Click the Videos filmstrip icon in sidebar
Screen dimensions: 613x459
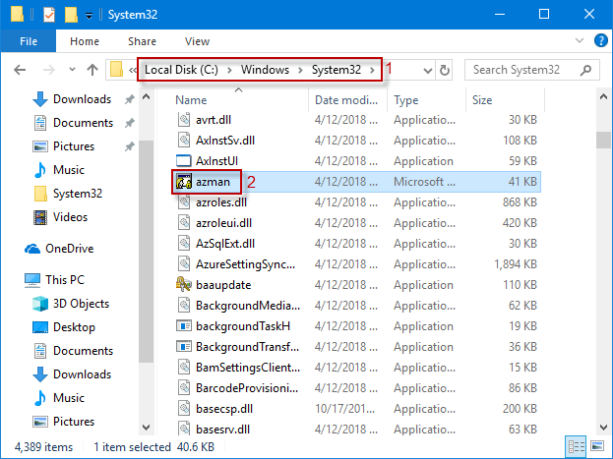tap(40, 217)
